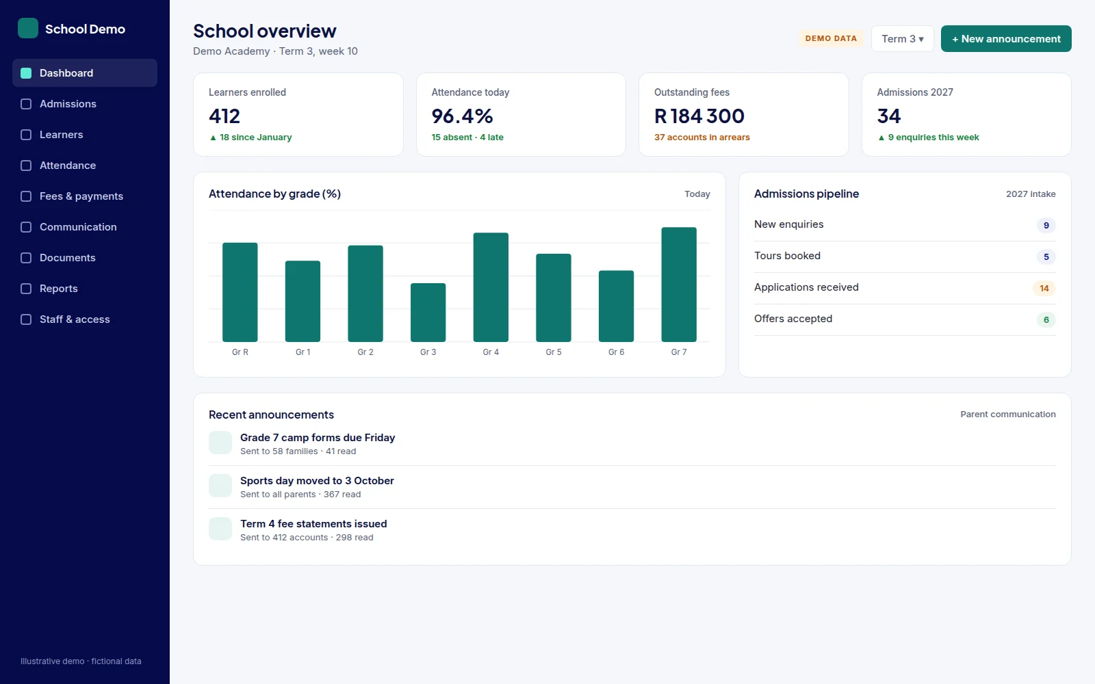1095x684 pixels.
Task: Create a new announcement
Action: click(x=1006, y=39)
